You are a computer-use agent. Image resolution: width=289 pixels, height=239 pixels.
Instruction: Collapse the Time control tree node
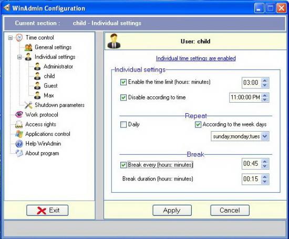coord(11,38)
